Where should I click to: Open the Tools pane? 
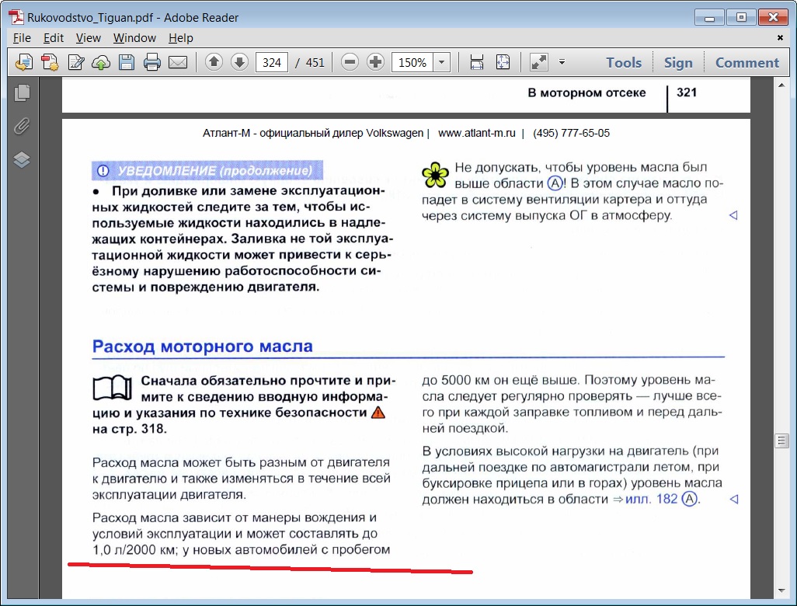[x=624, y=63]
